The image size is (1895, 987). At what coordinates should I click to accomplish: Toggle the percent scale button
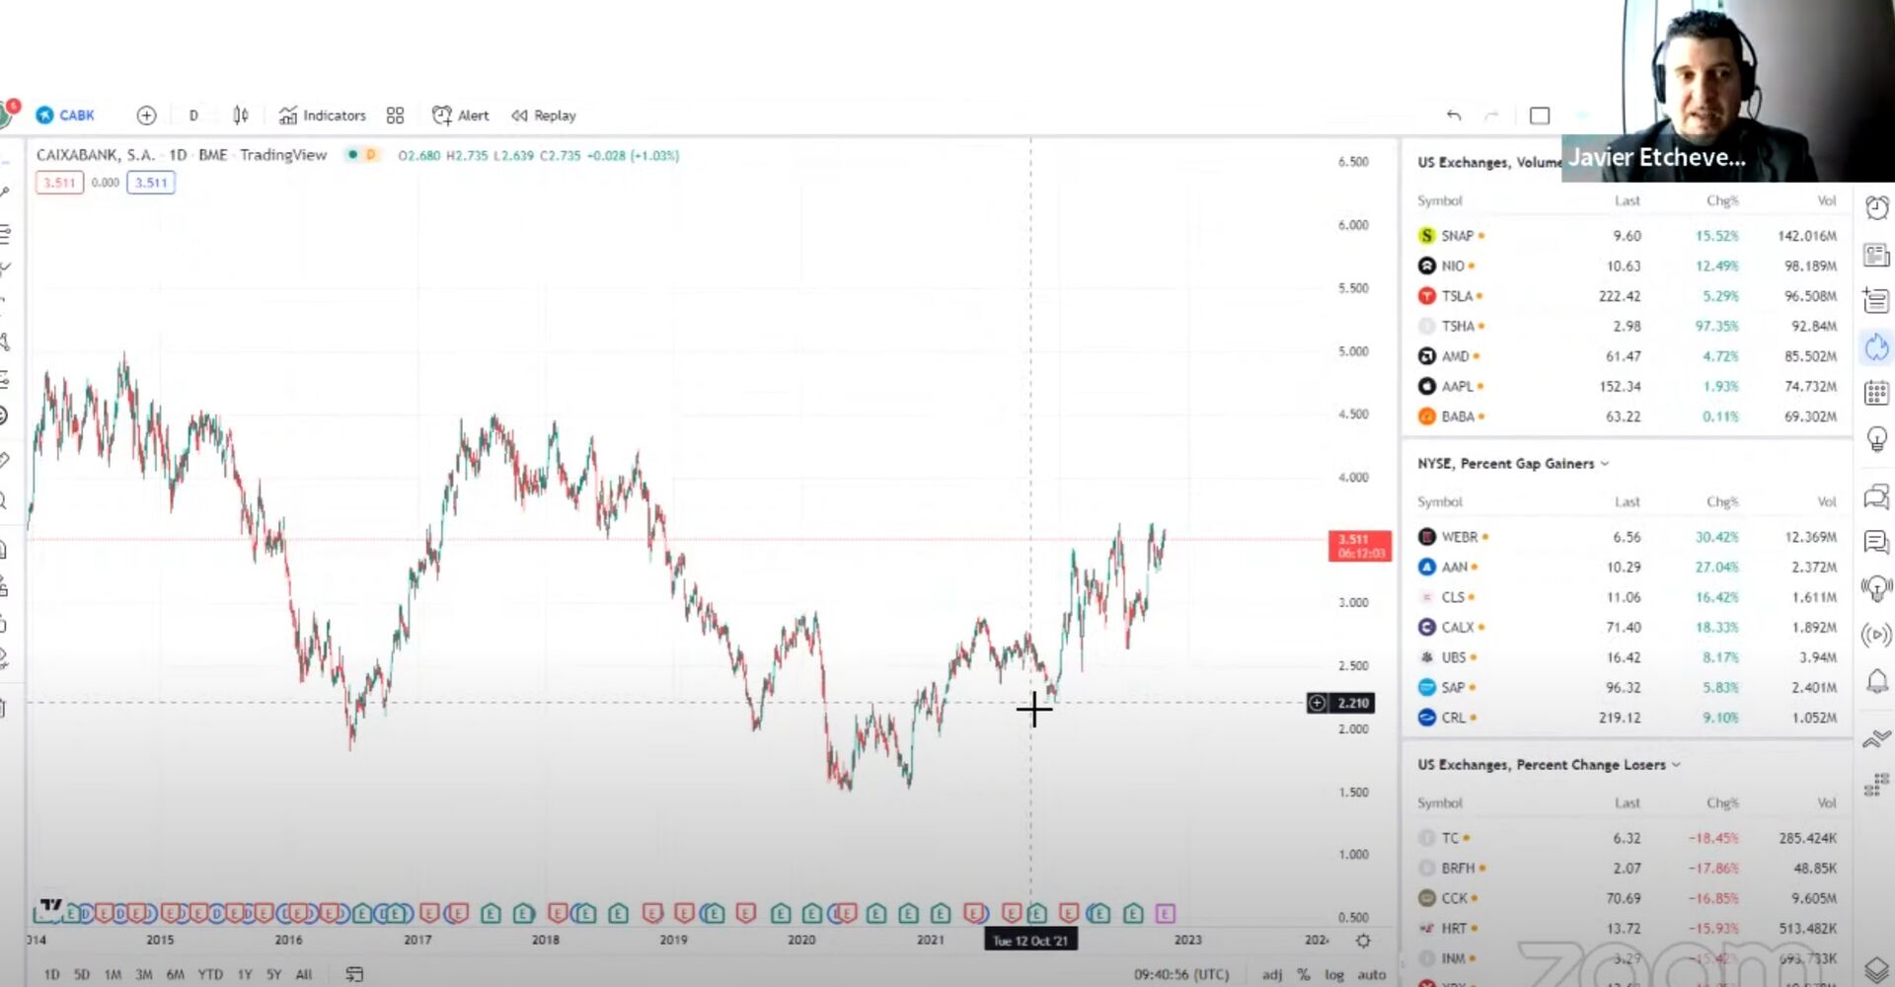pos(1304,974)
